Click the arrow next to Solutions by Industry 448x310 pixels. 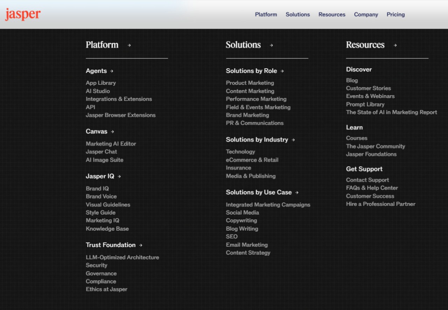[293, 140]
